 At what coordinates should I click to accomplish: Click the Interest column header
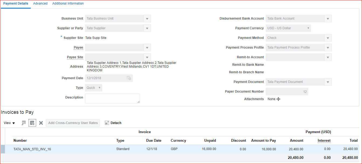click(324, 141)
